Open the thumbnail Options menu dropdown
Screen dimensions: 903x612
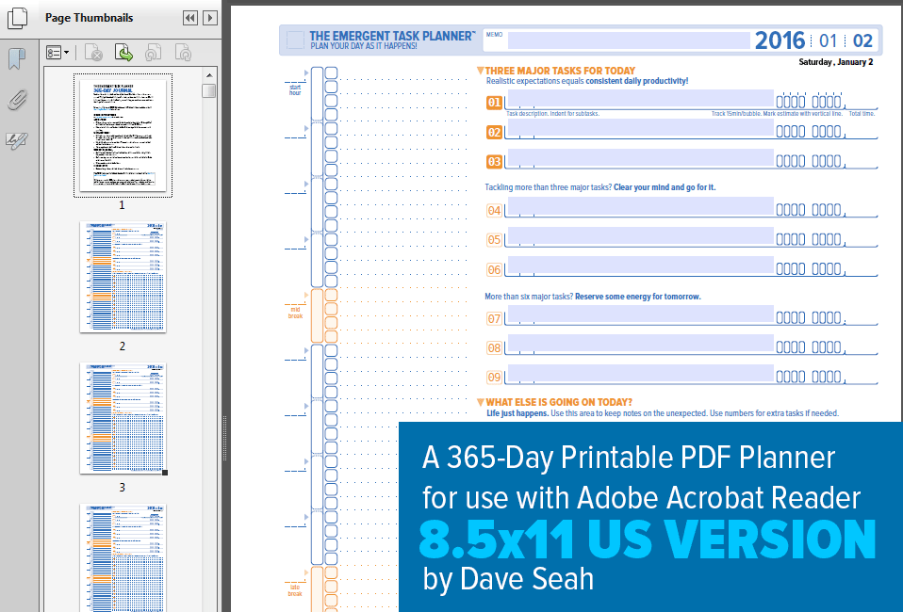pyautogui.click(x=57, y=53)
